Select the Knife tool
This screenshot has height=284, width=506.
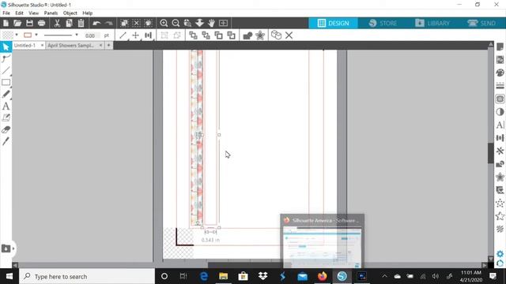[6, 141]
